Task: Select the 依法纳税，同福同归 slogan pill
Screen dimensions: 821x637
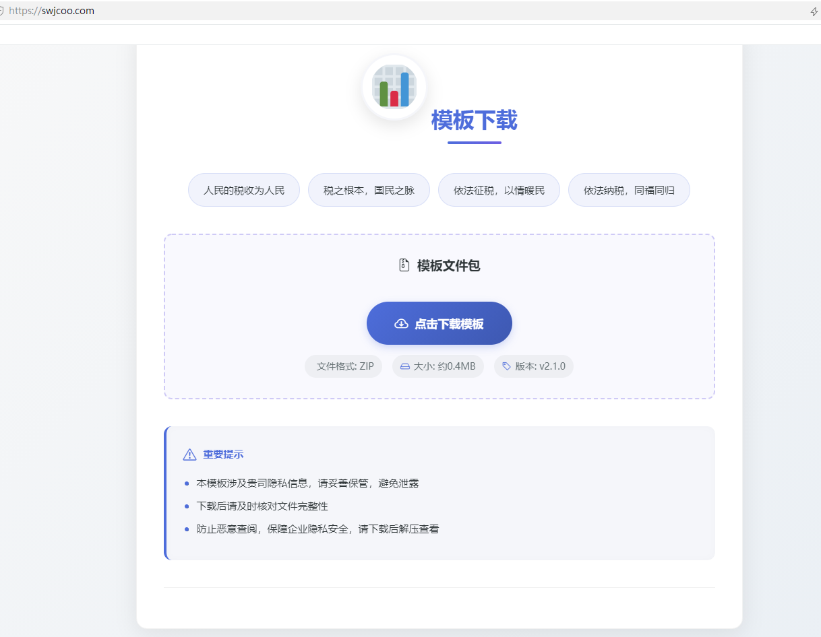Action: pos(629,190)
